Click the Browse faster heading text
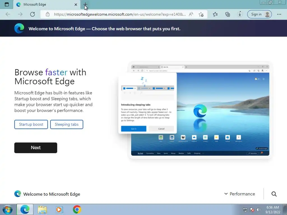287x215 pixels. click(50, 77)
